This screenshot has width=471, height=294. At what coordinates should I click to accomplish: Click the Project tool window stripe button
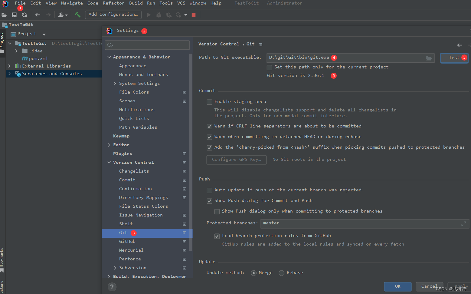tap(2, 43)
